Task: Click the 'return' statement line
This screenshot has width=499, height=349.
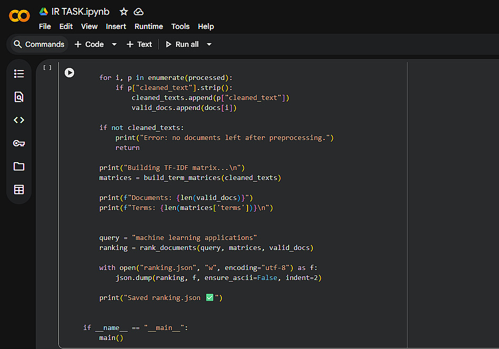Action: coord(127,148)
